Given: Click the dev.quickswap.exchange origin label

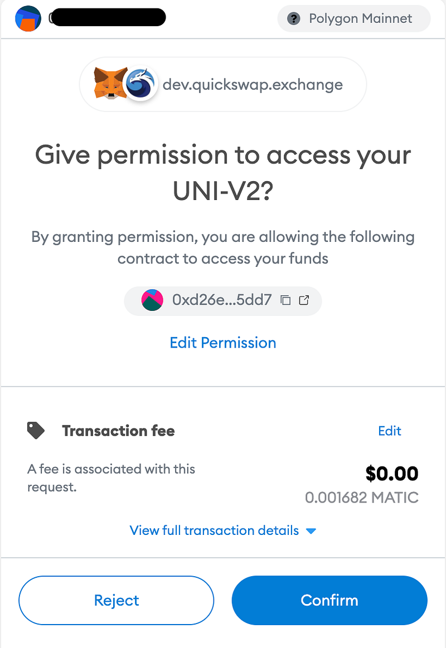Looking at the screenshot, I should (253, 85).
